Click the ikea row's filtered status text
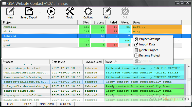192x107 pixels. point(144,77)
